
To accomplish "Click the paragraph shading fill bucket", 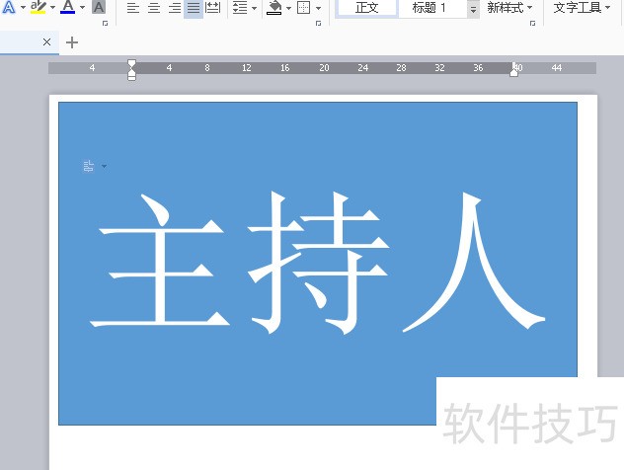I will 274,8.
